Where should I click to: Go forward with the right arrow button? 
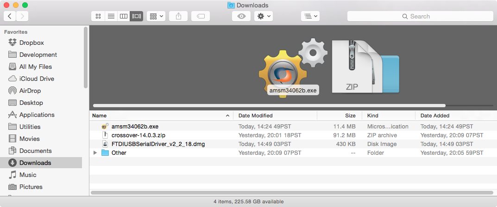click(22, 16)
